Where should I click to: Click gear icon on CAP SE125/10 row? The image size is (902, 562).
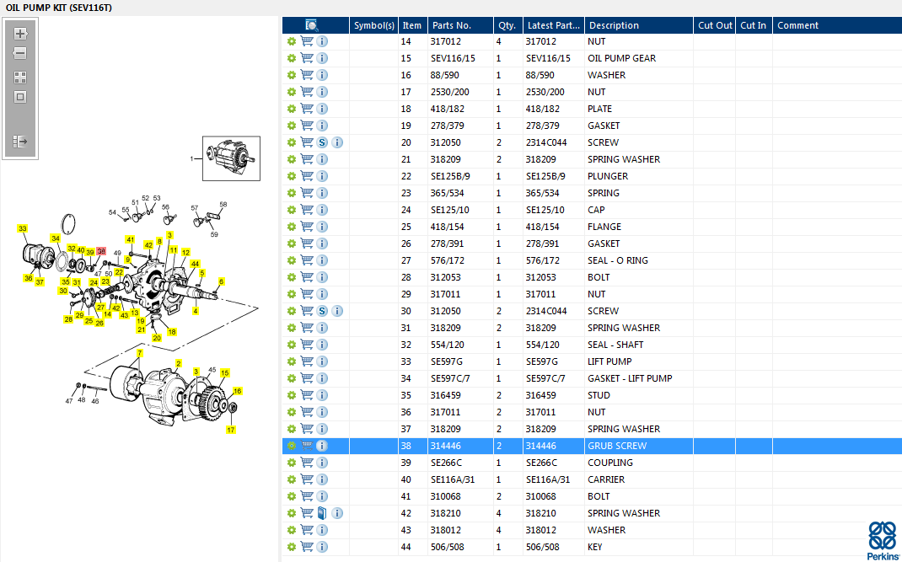tap(292, 210)
